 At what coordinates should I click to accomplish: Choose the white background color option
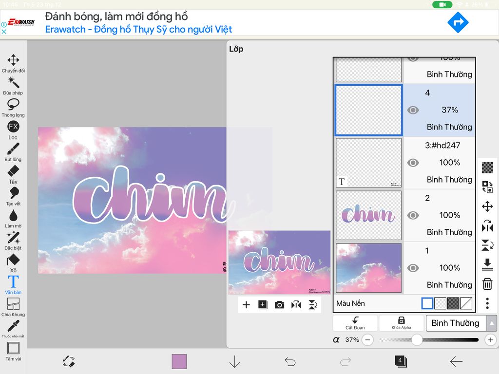click(427, 303)
